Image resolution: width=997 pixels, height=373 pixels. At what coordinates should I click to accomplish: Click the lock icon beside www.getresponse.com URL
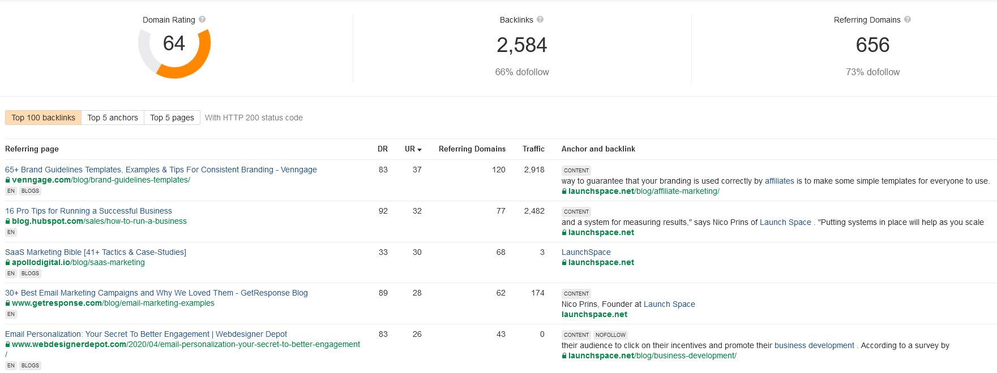8,303
